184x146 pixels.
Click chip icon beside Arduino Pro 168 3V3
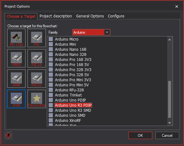coord(51,59)
